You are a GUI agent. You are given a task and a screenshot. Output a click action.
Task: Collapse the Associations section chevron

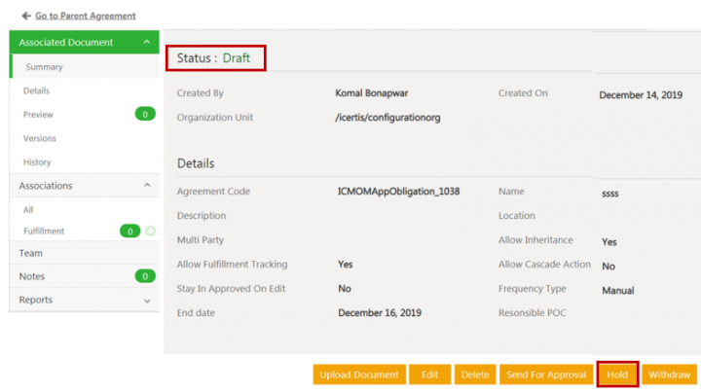146,186
